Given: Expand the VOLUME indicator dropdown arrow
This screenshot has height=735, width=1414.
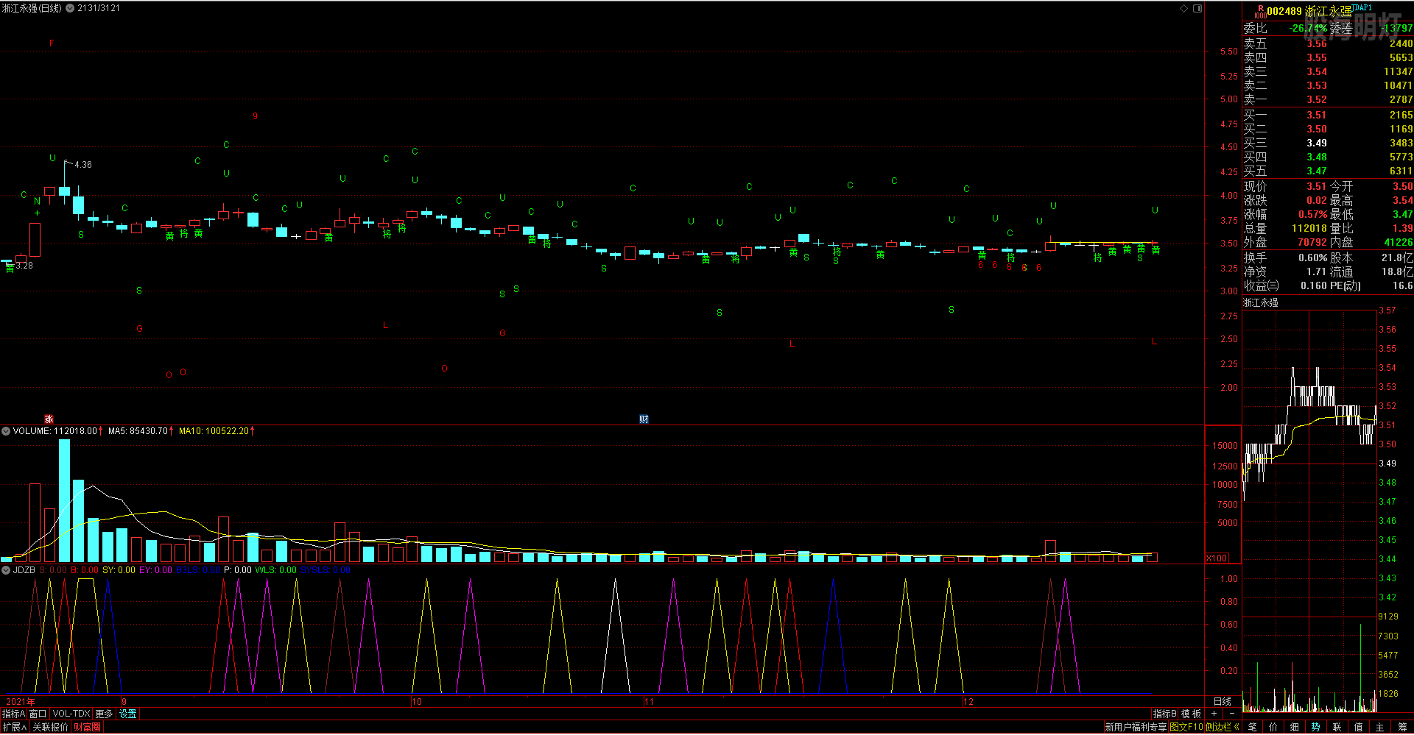Looking at the screenshot, I should coord(6,431).
